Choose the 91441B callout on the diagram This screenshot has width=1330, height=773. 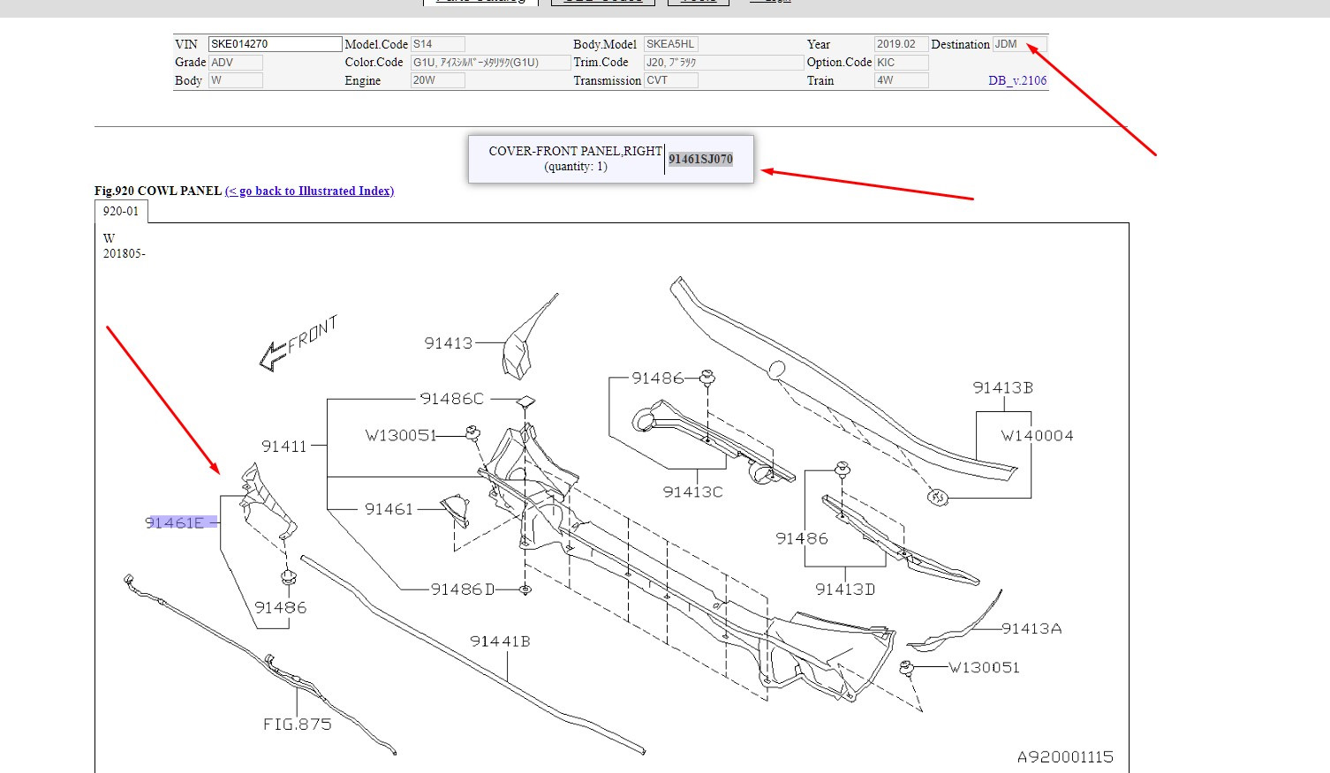pyautogui.click(x=500, y=642)
